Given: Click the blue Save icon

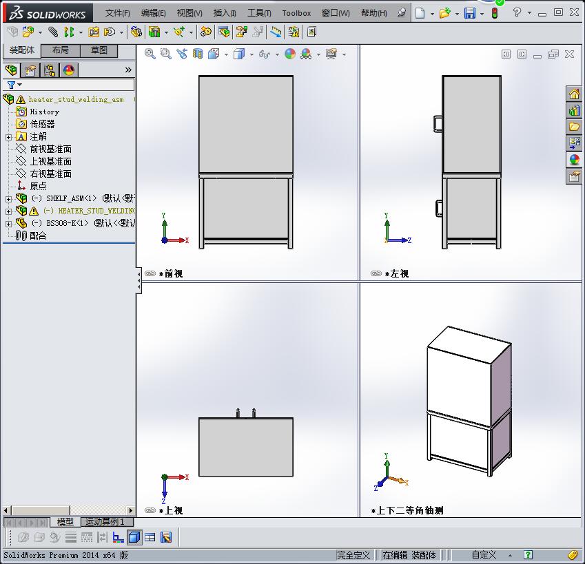Looking at the screenshot, I should pyautogui.click(x=470, y=13).
